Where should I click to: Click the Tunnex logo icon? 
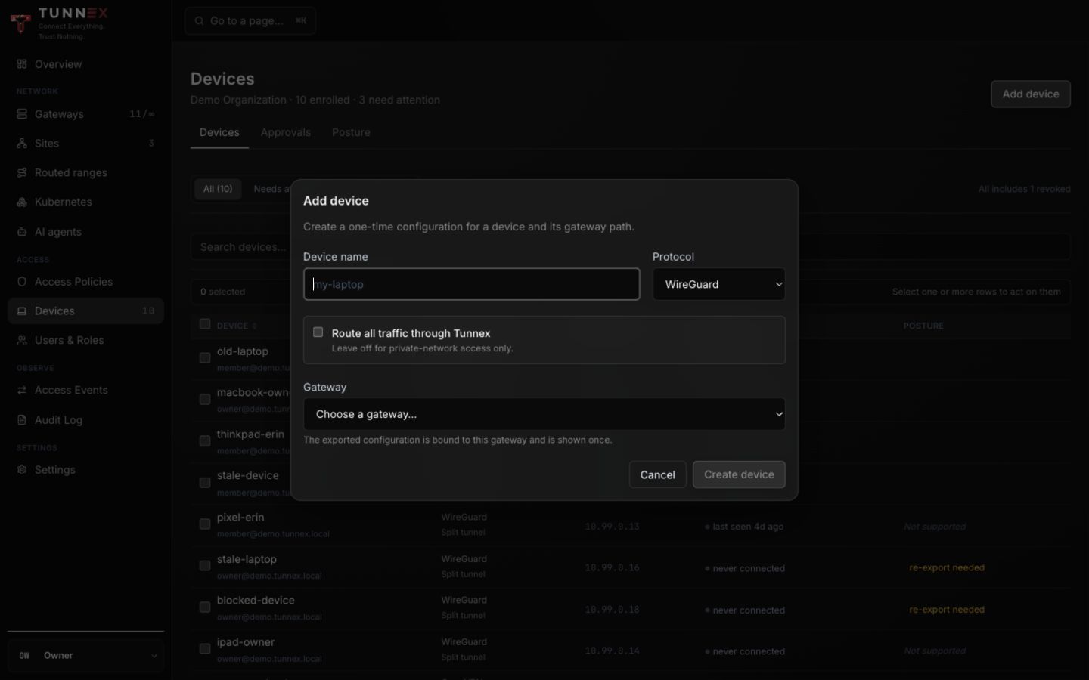(x=20, y=23)
